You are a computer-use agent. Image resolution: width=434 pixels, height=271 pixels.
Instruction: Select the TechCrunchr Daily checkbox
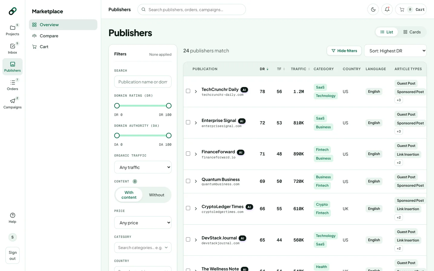(x=188, y=91)
